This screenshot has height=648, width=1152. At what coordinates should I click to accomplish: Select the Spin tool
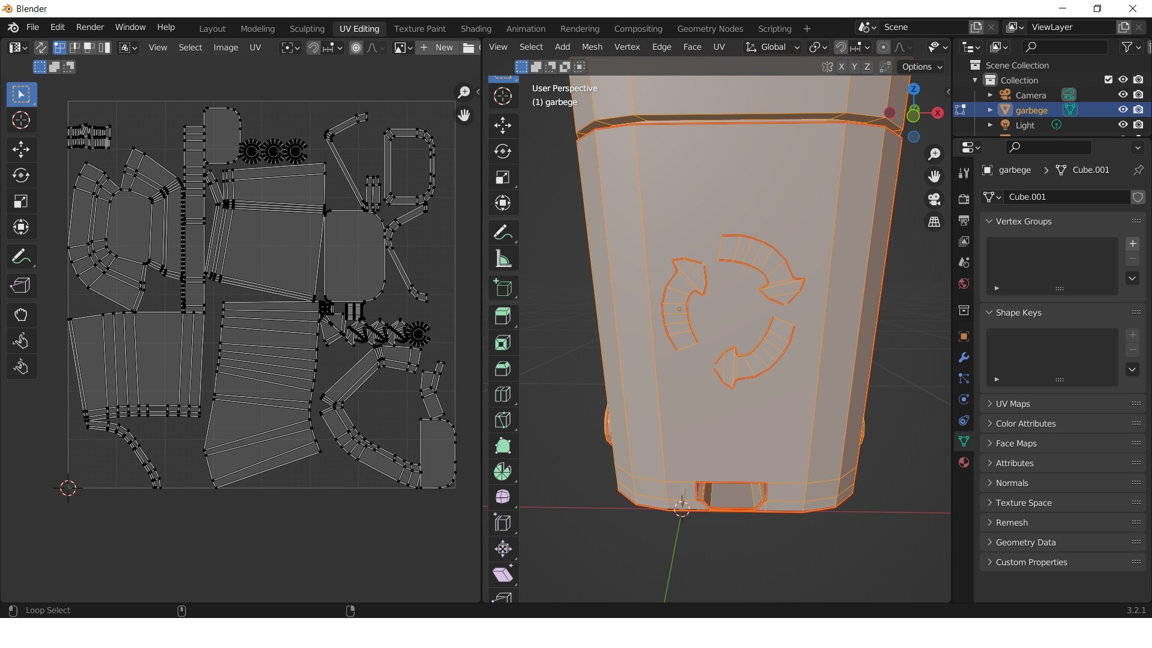[503, 472]
